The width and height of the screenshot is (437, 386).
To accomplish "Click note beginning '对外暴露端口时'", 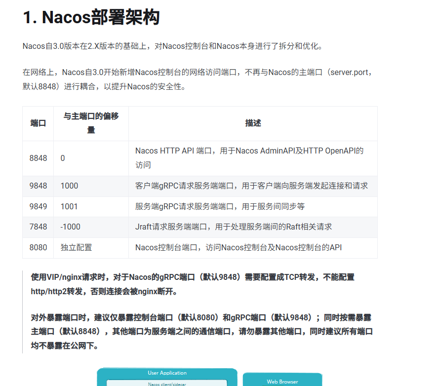I will click(x=202, y=332).
